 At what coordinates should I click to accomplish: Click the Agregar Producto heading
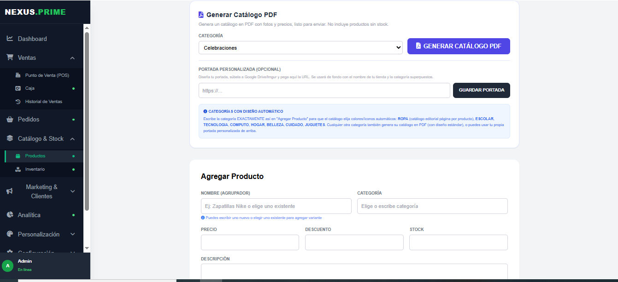pyautogui.click(x=232, y=176)
